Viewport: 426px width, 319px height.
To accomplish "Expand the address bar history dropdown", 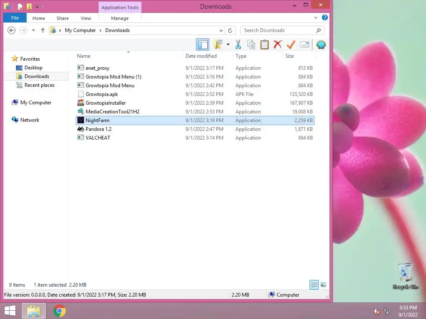I will click(221, 30).
